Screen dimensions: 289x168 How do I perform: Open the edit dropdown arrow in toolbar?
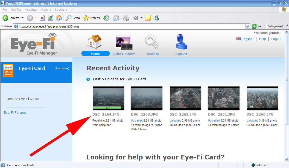pyautogui.click(x=142, y=18)
